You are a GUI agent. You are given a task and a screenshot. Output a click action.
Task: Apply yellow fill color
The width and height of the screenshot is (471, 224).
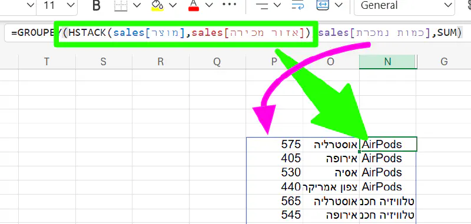[157, 5]
